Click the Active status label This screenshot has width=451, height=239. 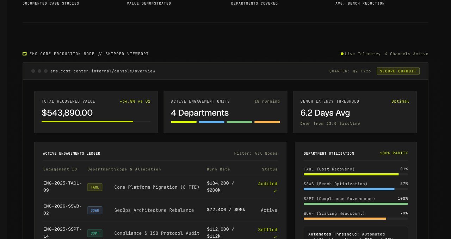click(x=269, y=210)
